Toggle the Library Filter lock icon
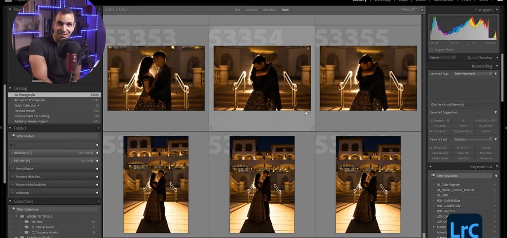 422,10
